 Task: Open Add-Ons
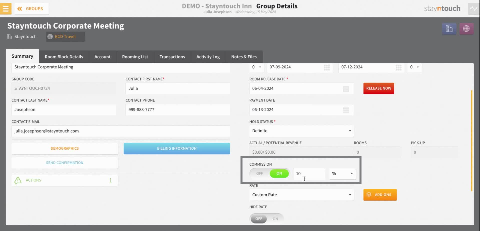(x=380, y=195)
